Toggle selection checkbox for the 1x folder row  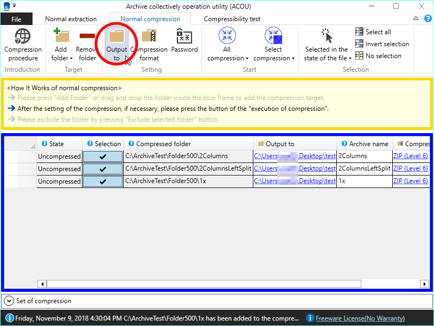click(x=103, y=181)
